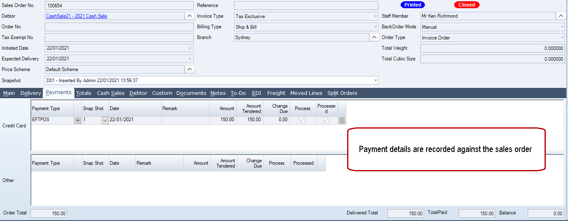
Task: Open Payment Type lookup arrow beside EFTPOS
Action: tap(77, 120)
